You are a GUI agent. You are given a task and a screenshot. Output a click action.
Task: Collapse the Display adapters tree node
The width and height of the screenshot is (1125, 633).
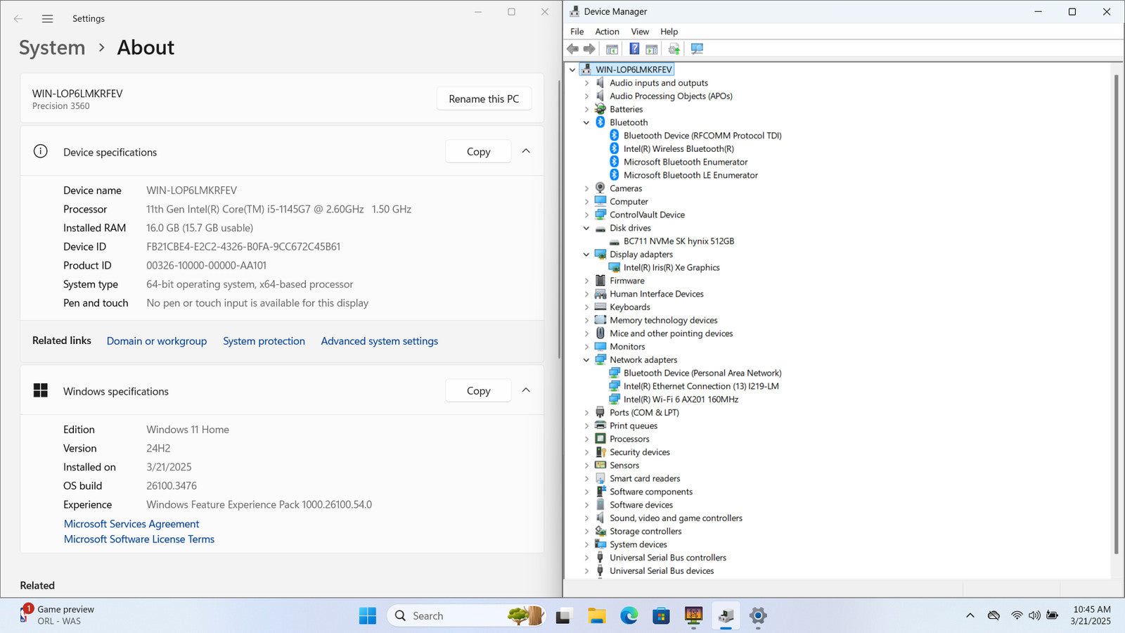pos(586,255)
